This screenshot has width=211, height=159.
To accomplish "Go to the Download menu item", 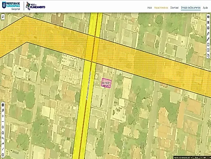I will pyautogui.click(x=174, y=8).
